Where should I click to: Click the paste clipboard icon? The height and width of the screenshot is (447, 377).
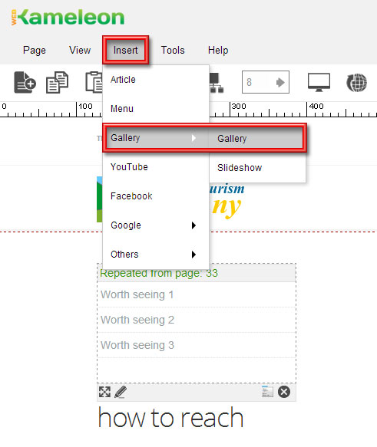click(x=94, y=82)
